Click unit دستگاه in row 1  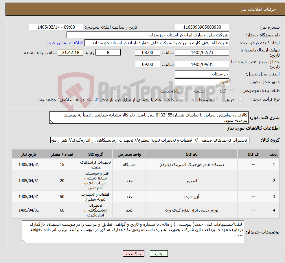(129, 165)
